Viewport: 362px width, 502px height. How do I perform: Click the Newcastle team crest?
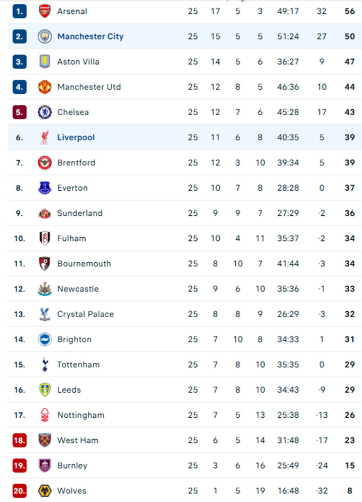[x=45, y=289]
